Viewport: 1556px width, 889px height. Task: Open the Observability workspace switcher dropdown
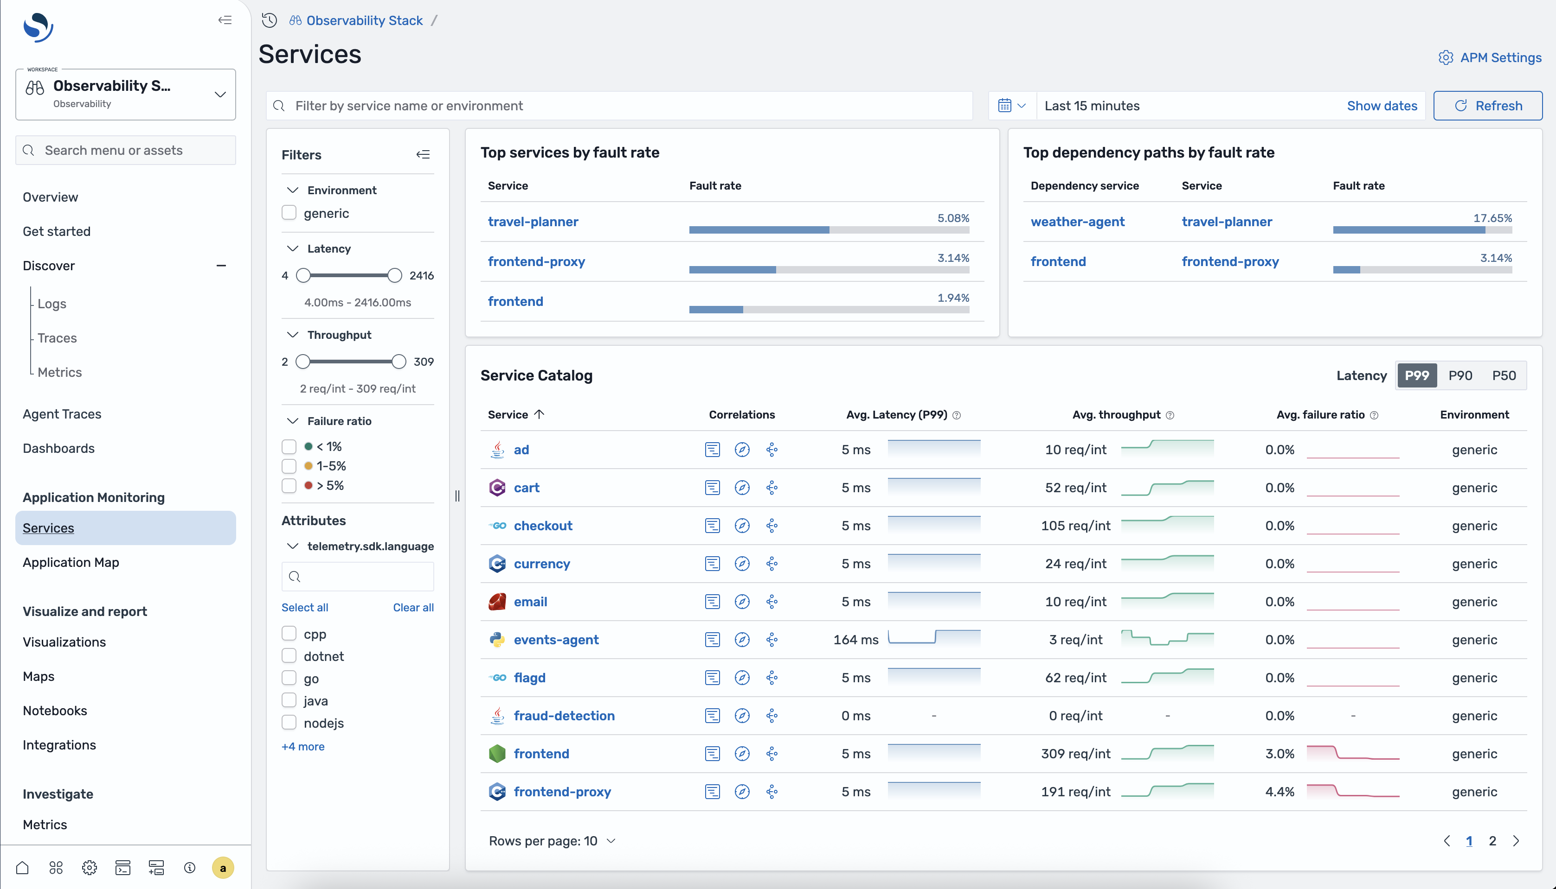[x=220, y=94]
